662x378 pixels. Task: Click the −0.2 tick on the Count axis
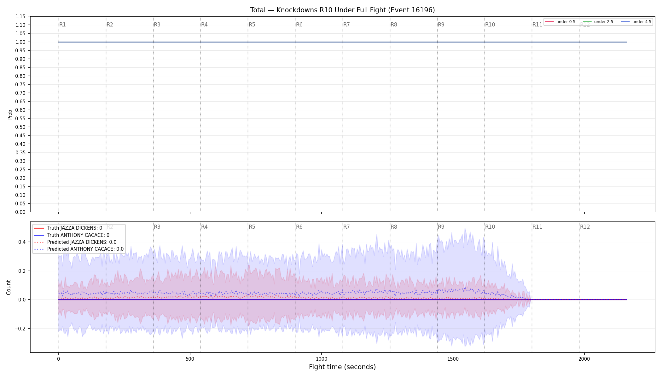point(20,329)
